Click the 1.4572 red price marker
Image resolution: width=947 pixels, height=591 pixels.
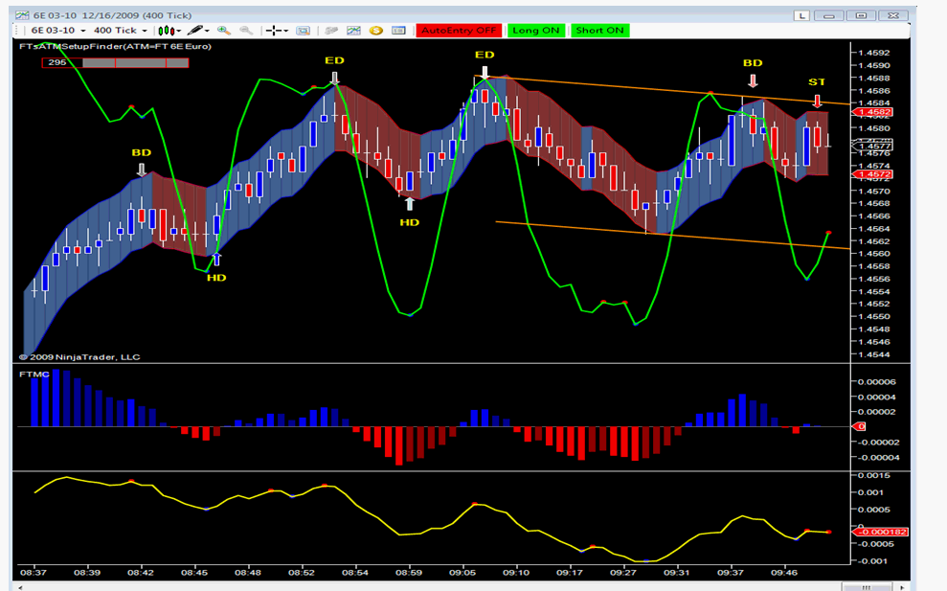click(874, 174)
